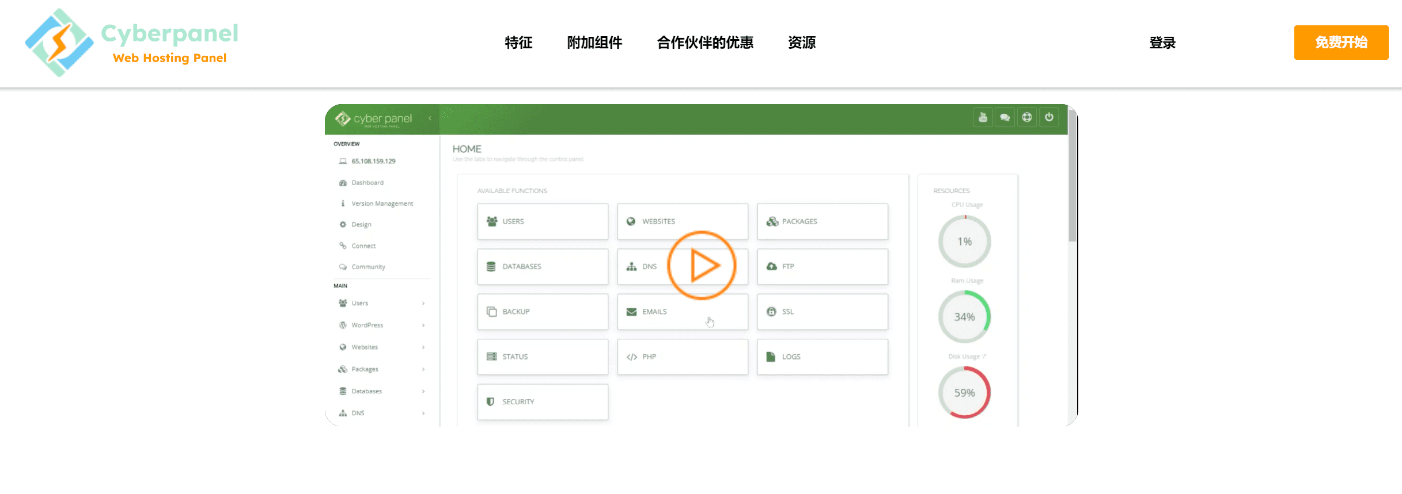Viewport: 1402px width, 494px height.
Task: Expand the Users sidebar submenu chevron
Action: coord(423,303)
